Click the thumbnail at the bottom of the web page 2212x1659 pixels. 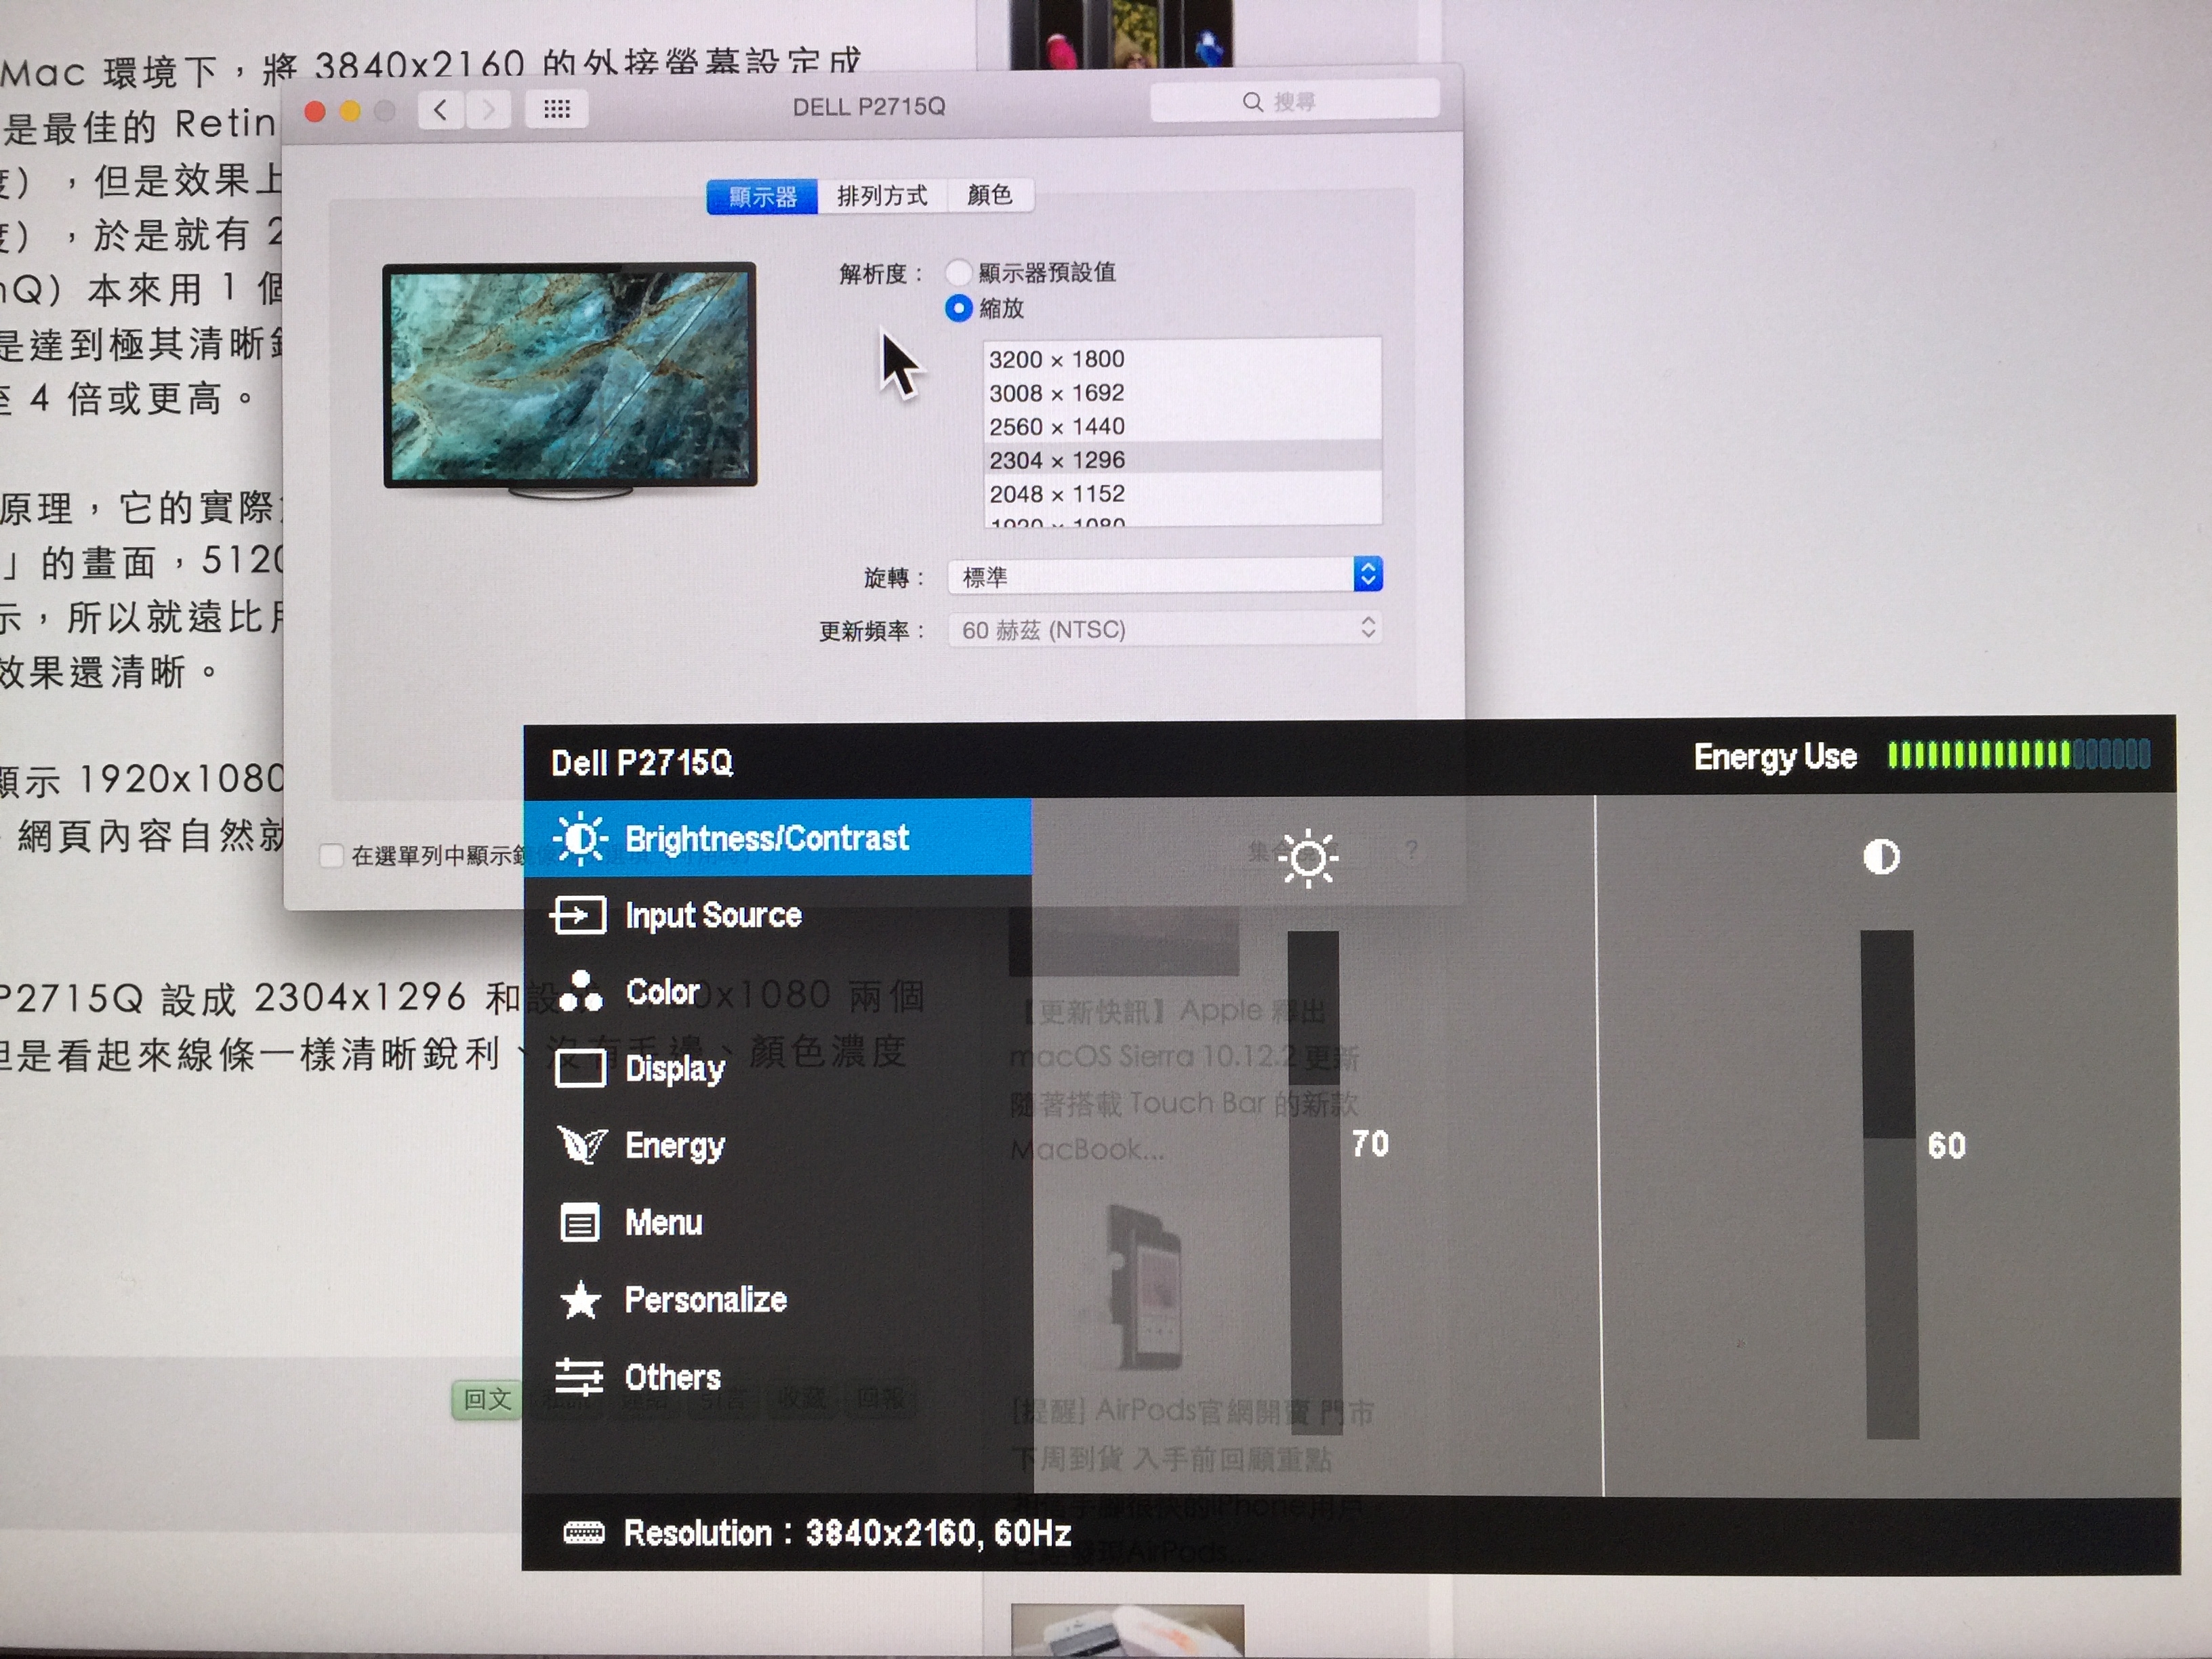click(1127, 1630)
